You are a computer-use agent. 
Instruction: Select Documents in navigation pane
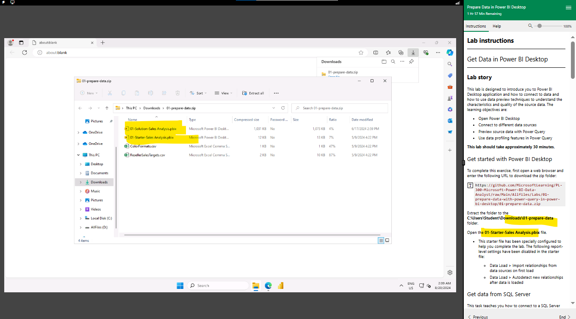click(100, 173)
